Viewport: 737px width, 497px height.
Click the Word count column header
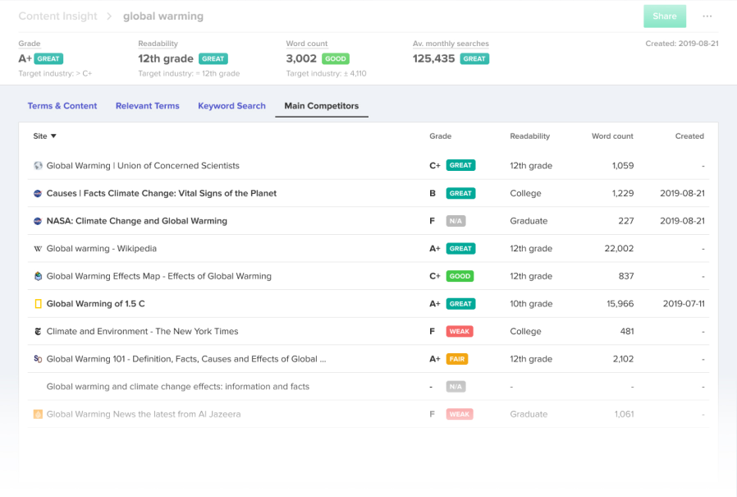point(612,136)
